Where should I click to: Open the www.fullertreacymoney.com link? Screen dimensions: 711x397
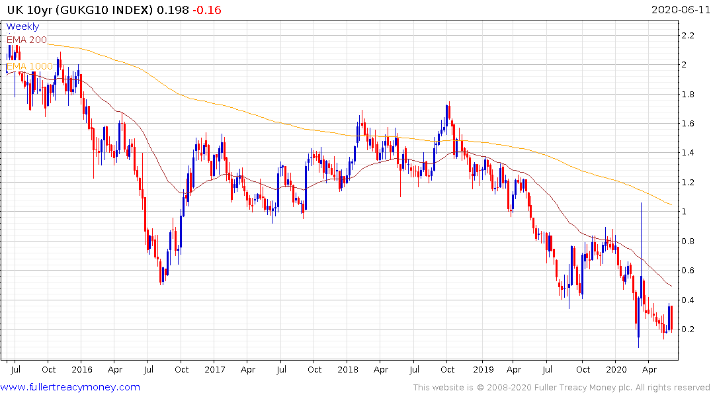[x=70, y=387]
